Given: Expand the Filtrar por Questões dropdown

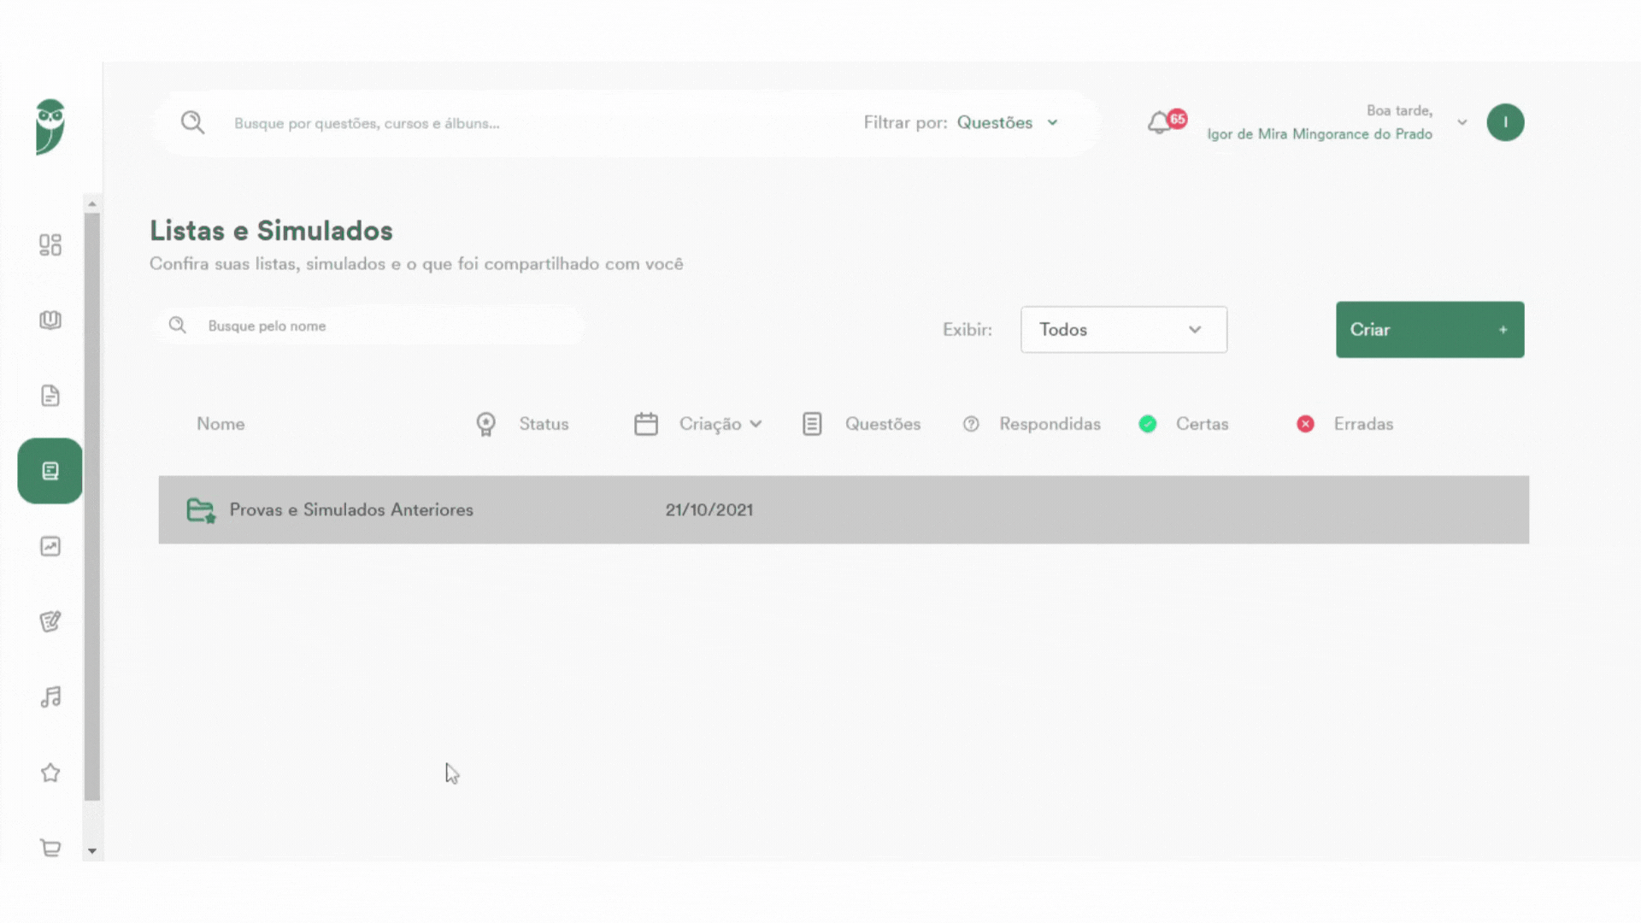Looking at the screenshot, I should (1008, 123).
